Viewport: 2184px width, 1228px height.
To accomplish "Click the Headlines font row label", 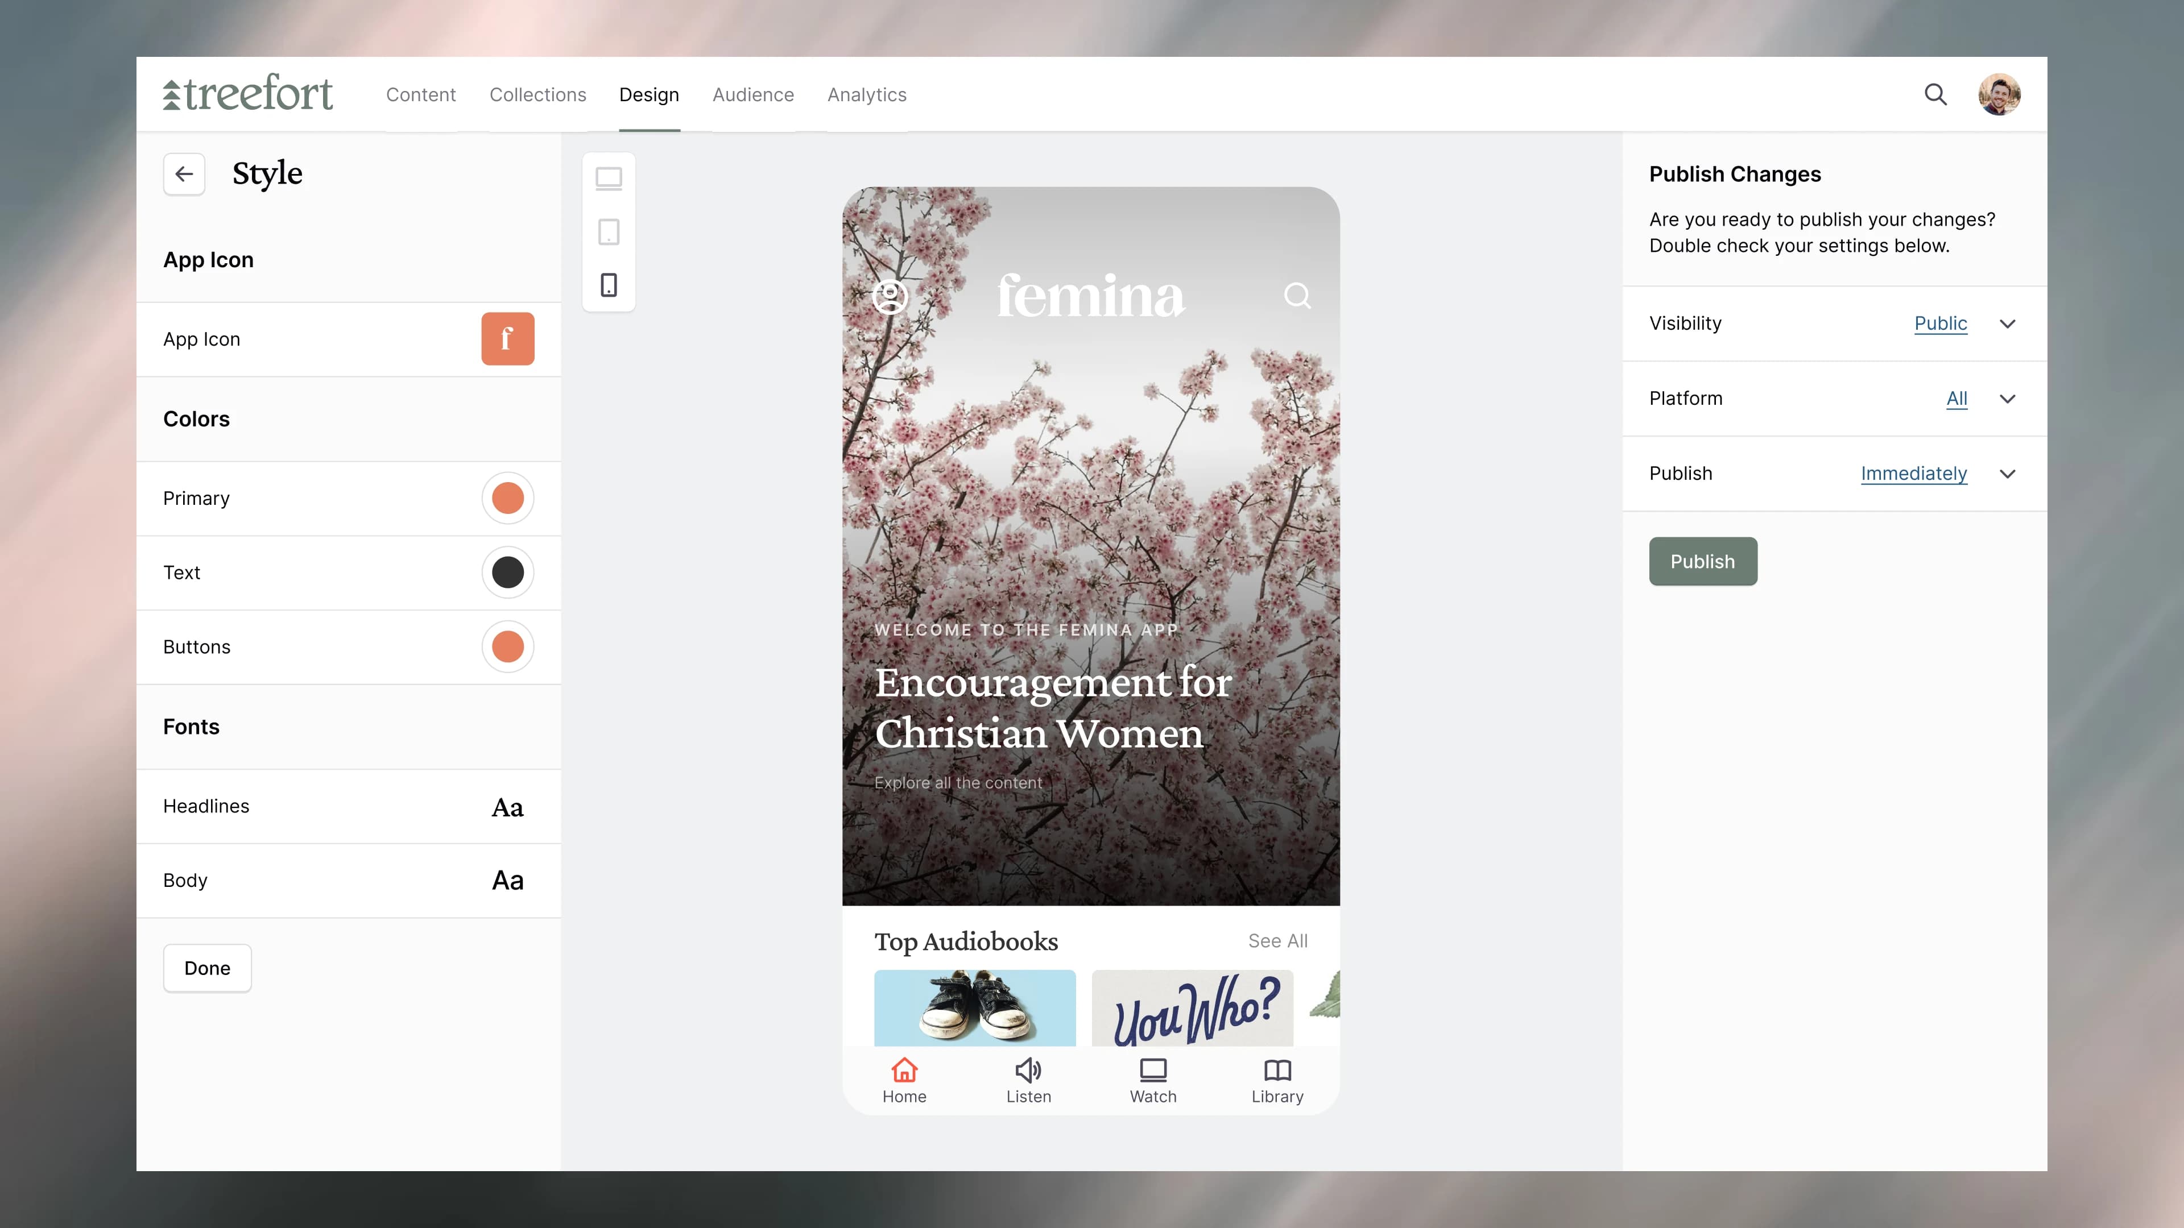I will tap(206, 806).
